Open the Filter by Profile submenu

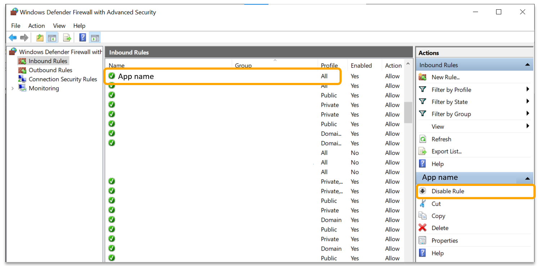click(451, 90)
